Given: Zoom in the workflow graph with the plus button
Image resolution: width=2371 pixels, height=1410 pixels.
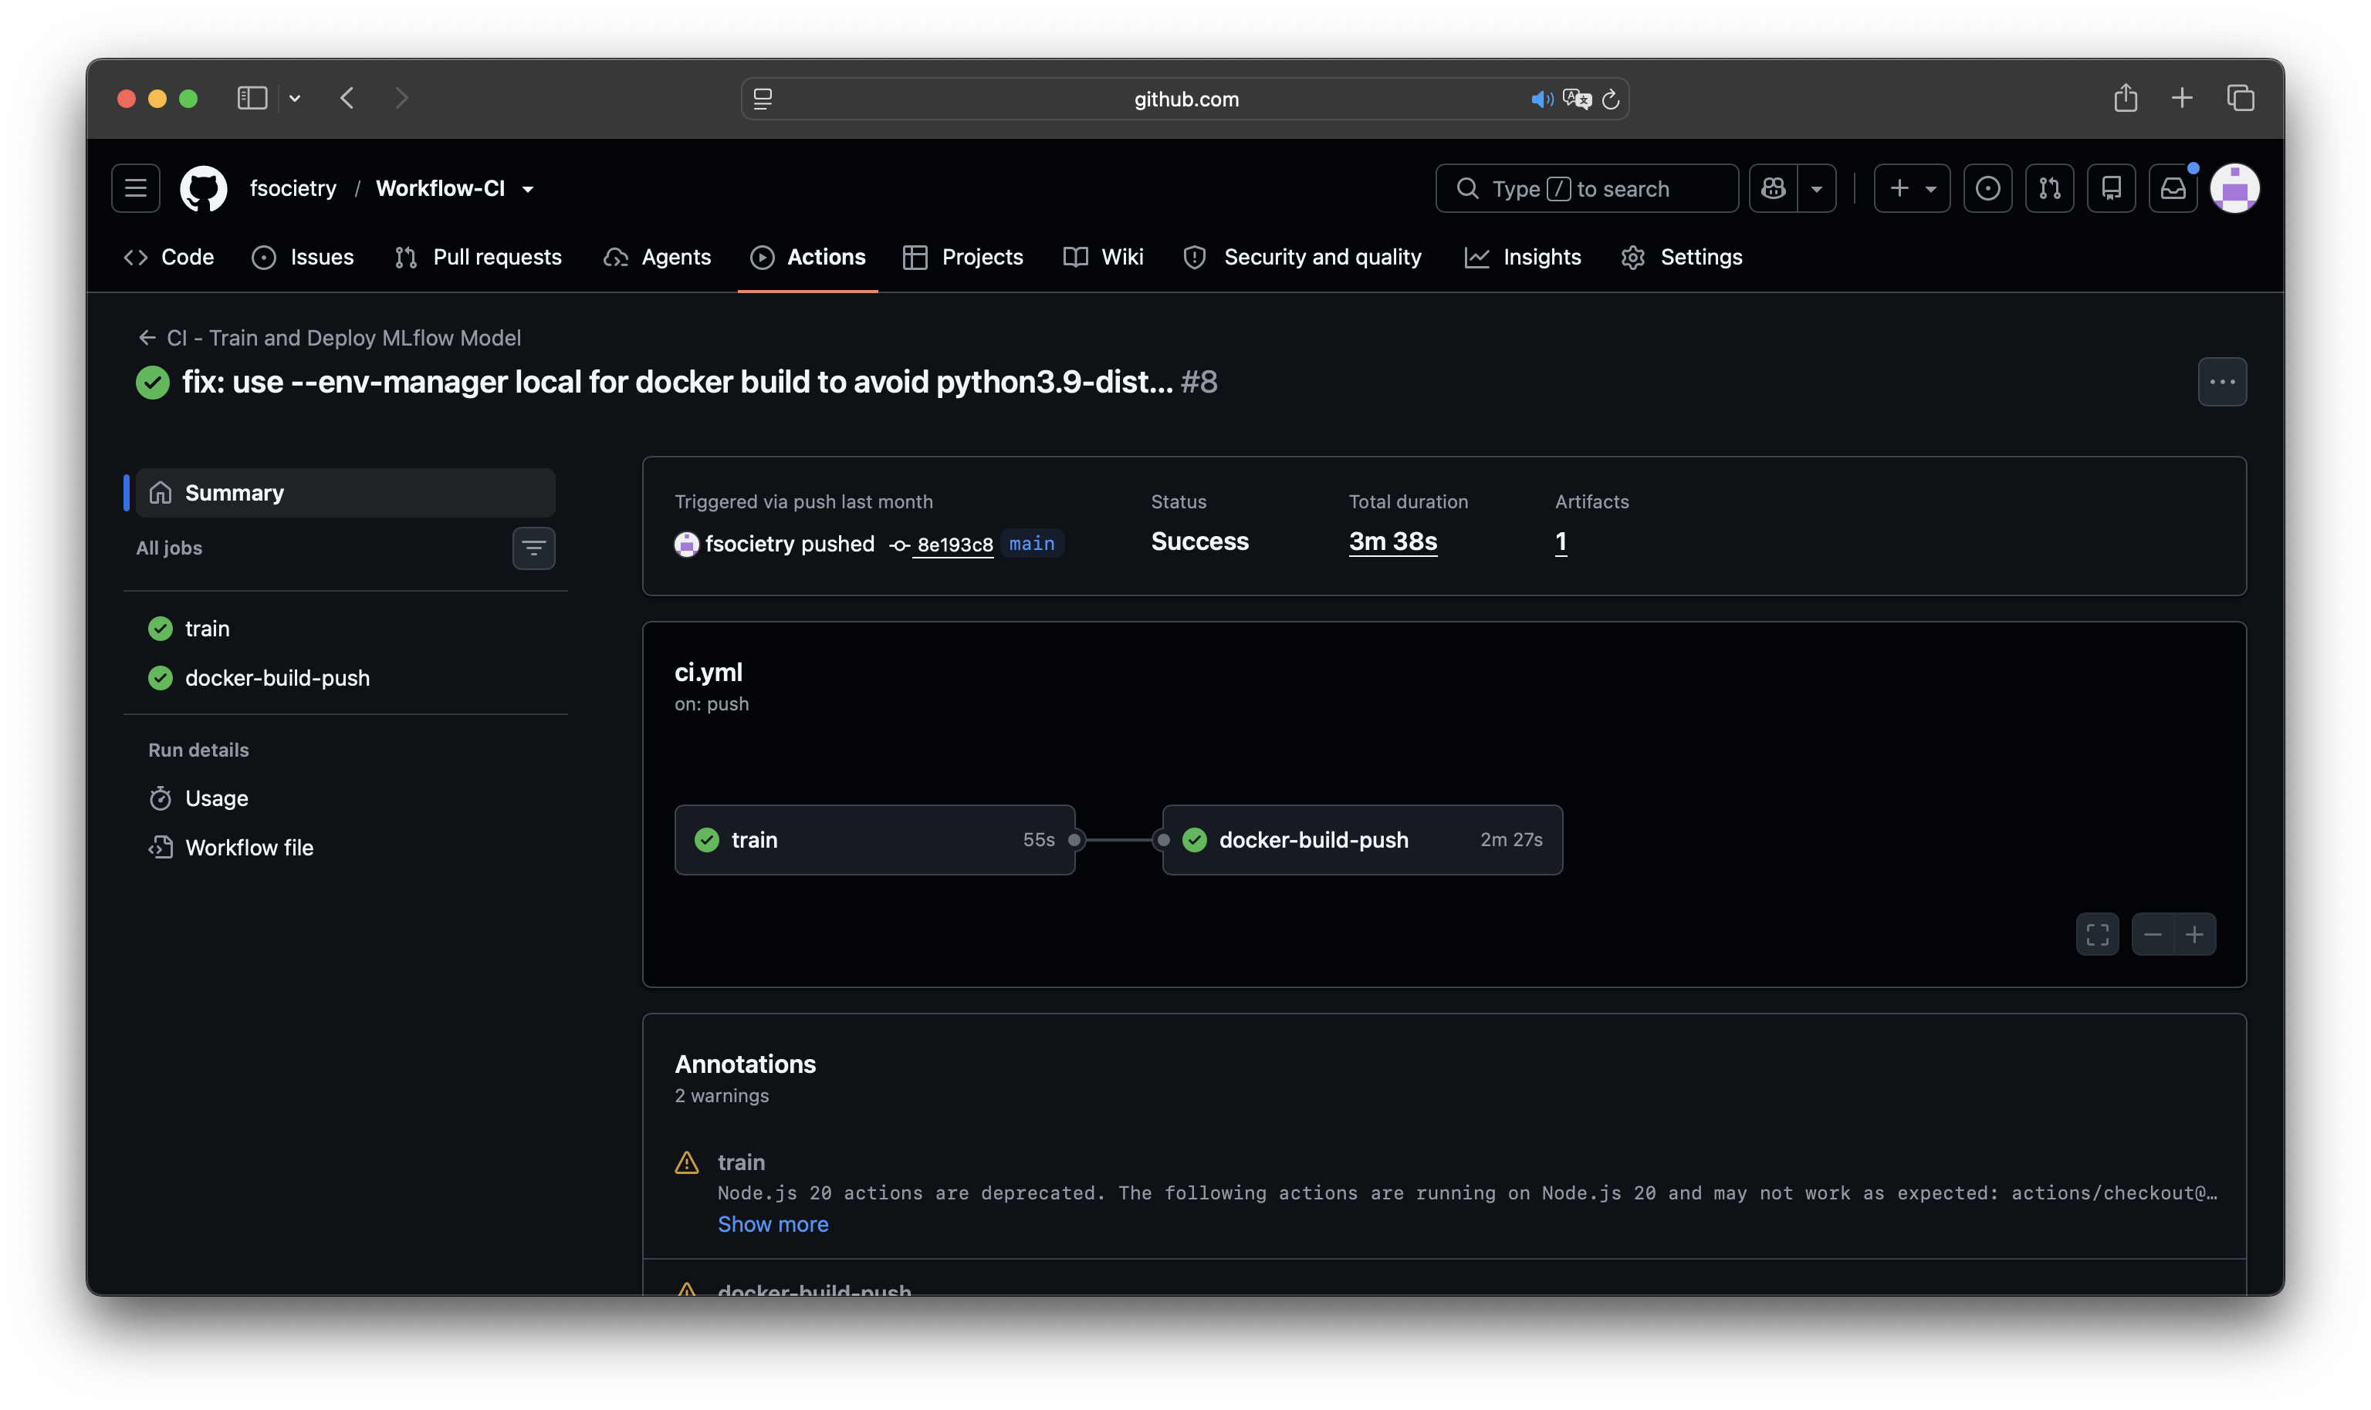Looking at the screenshot, I should 2195,935.
